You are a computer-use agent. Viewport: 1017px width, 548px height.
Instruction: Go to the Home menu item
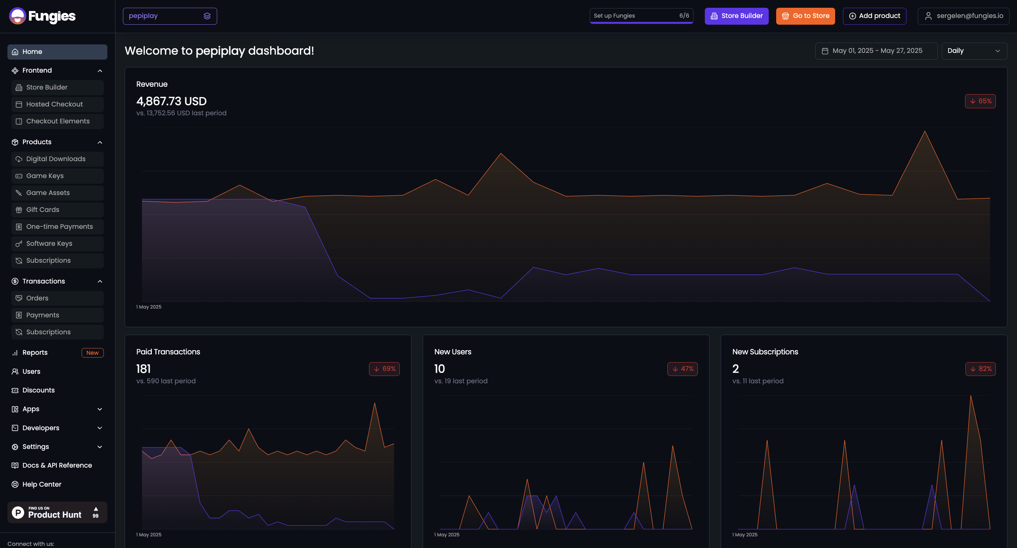pos(57,52)
